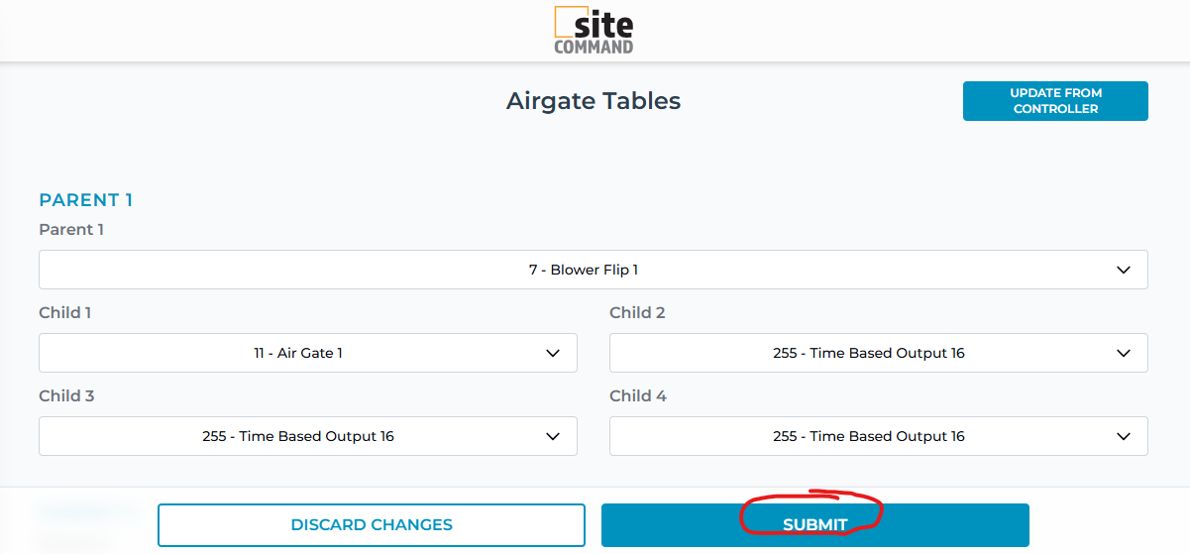This screenshot has width=1190, height=554.
Task: Click the Child 2 field label
Action: coord(637,313)
